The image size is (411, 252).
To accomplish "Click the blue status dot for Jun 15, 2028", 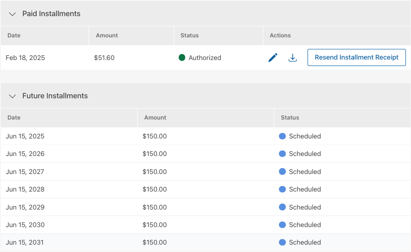I will click(282, 189).
